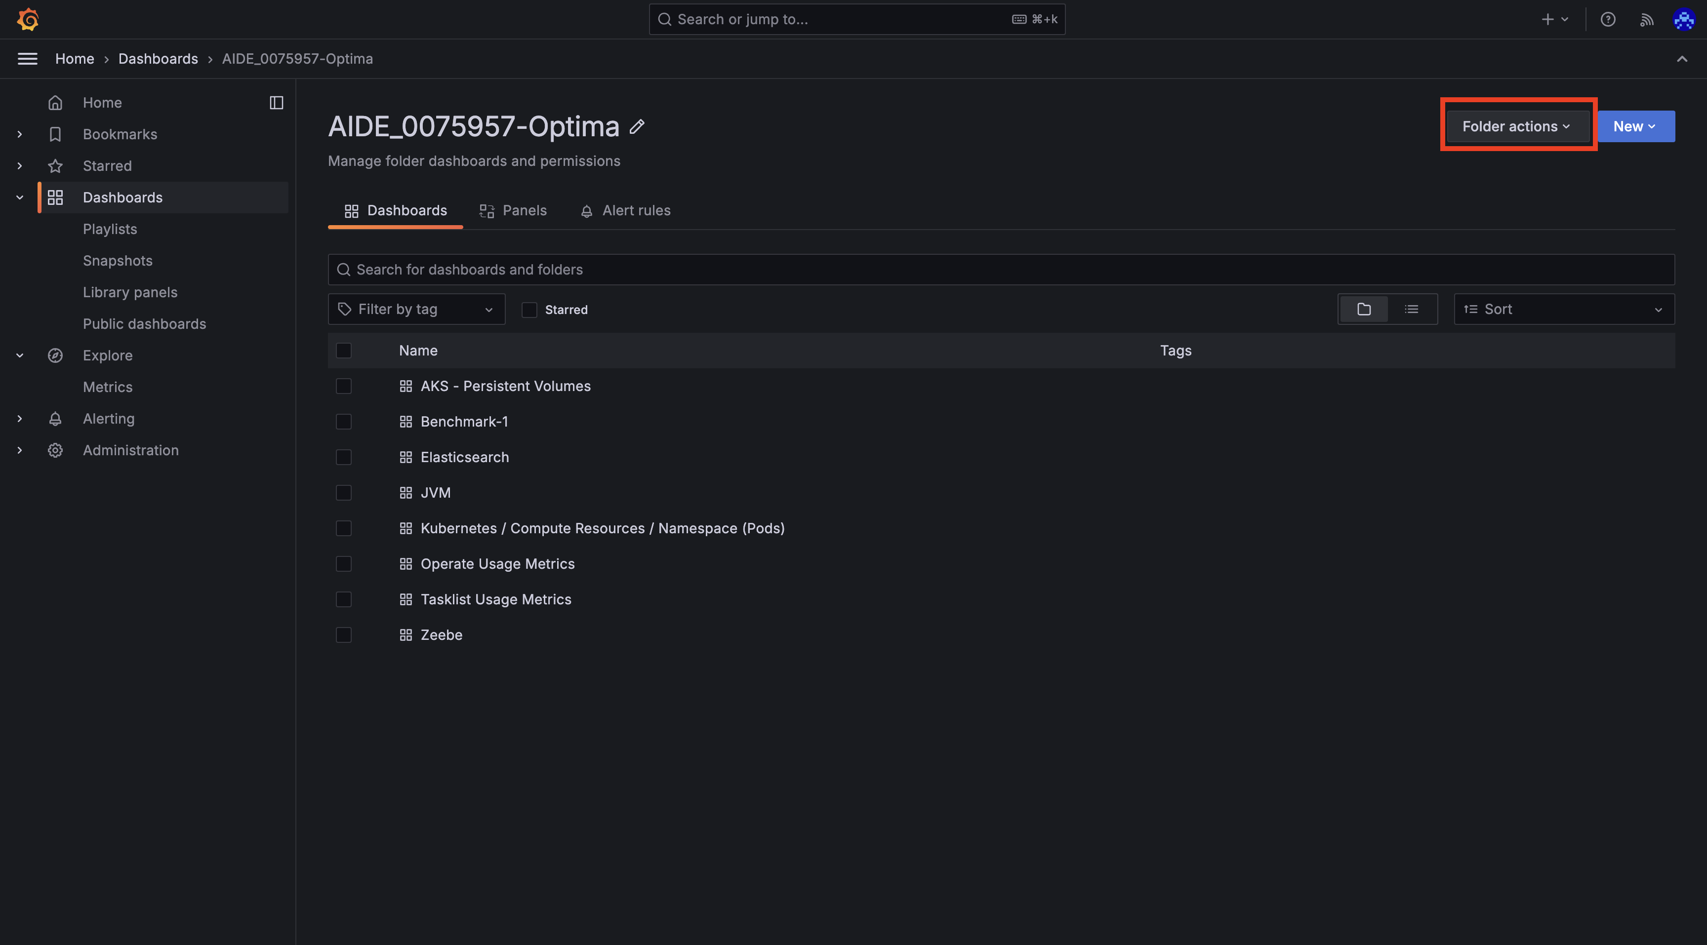Open the hamburger menu toggle
Image resolution: width=1707 pixels, height=945 pixels.
(27, 59)
